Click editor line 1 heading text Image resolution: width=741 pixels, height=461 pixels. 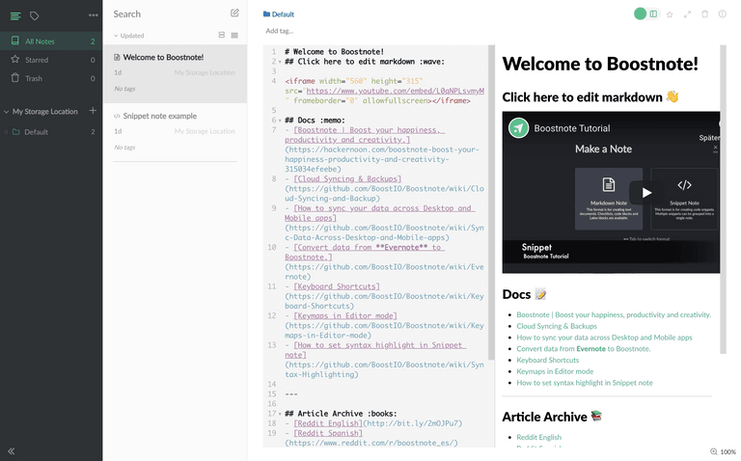(x=334, y=52)
